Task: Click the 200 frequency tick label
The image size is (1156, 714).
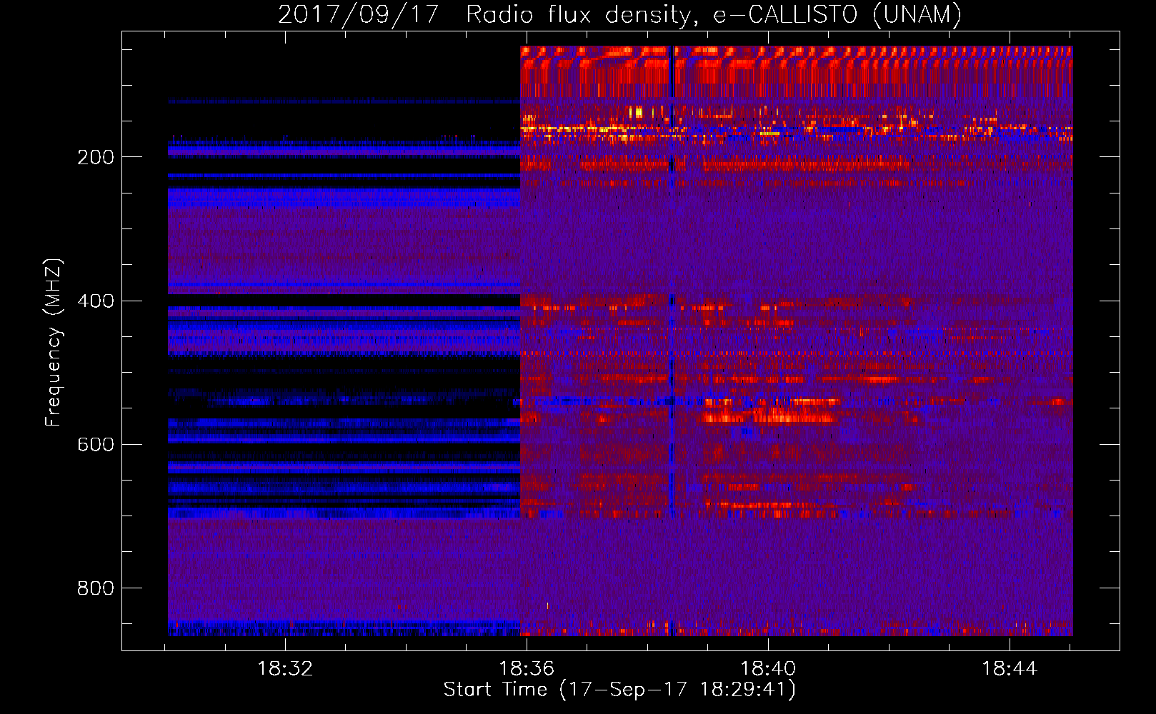Action: point(96,157)
